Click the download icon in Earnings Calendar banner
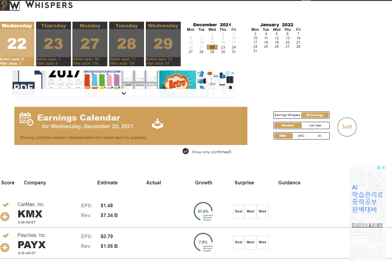This screenshot has width=392, height=261. click(x=157, y=124)
